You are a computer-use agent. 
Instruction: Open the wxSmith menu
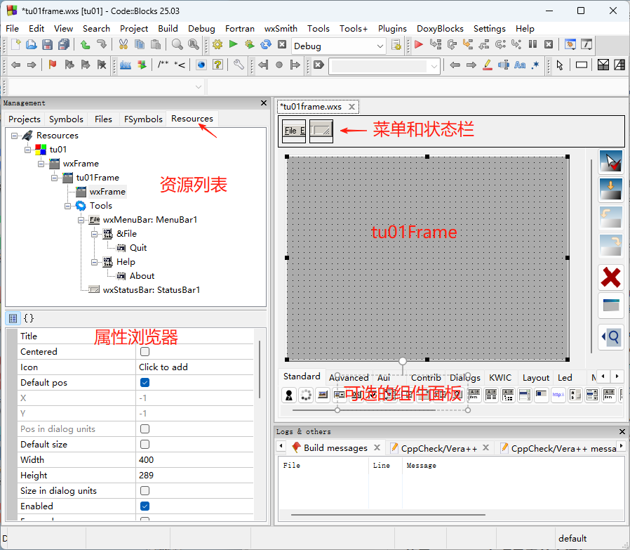pos(281,29)
